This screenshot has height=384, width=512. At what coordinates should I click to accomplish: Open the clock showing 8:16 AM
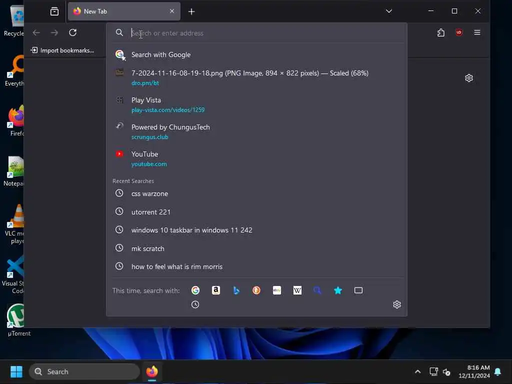pos(474,371)
